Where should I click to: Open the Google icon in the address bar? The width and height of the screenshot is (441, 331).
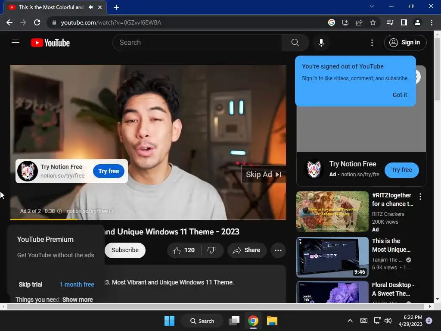coord(332,22)
